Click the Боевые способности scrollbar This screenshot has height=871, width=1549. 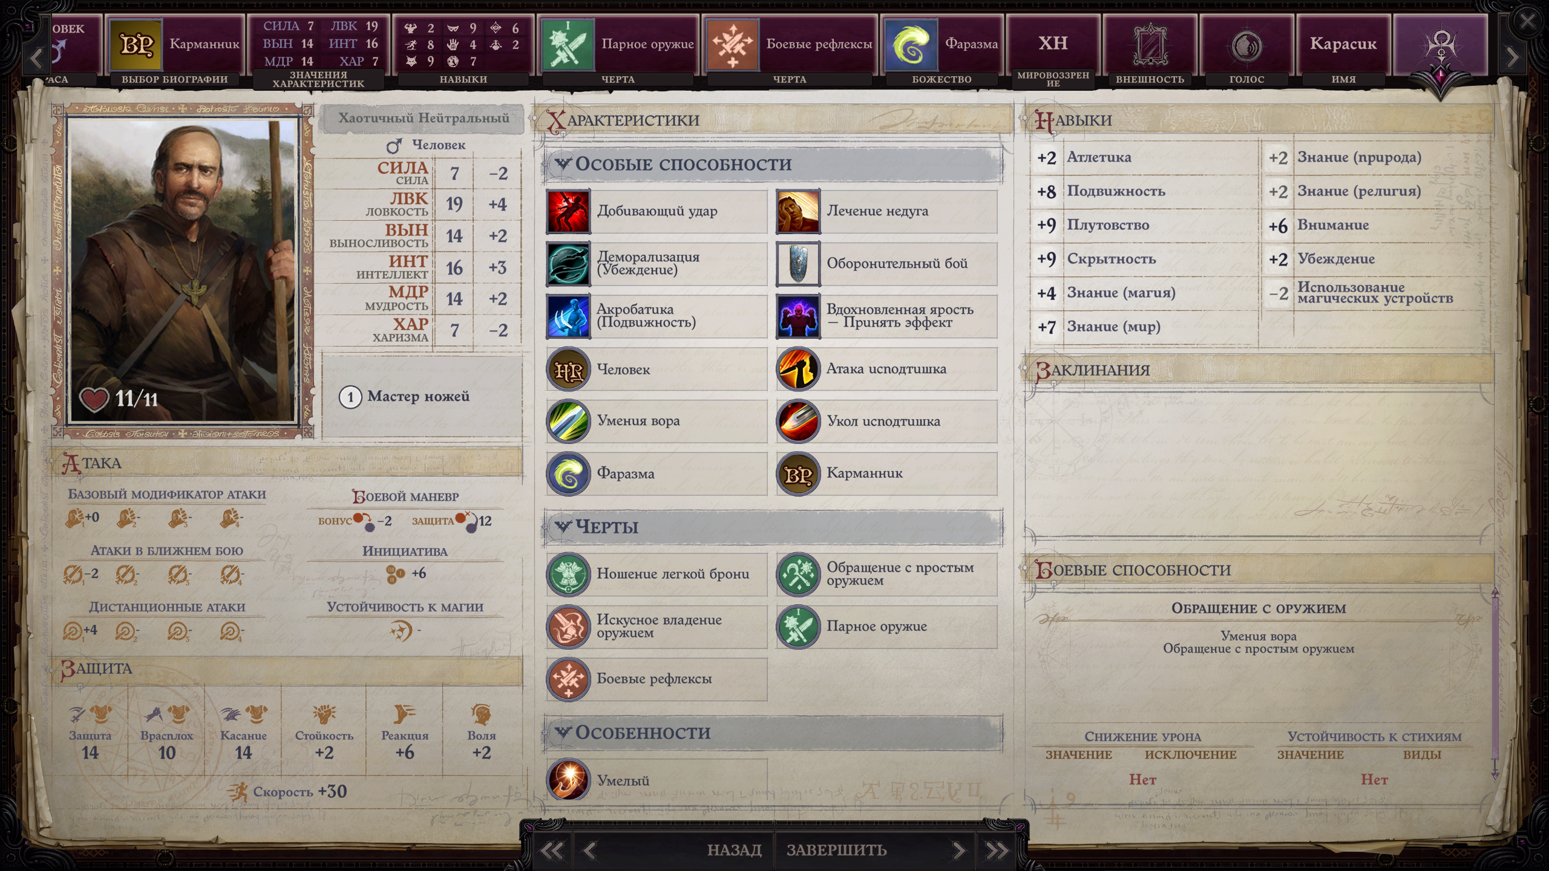pos(1495,683)
